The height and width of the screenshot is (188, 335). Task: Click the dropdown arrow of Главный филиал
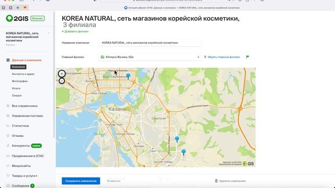coord(198,57)
